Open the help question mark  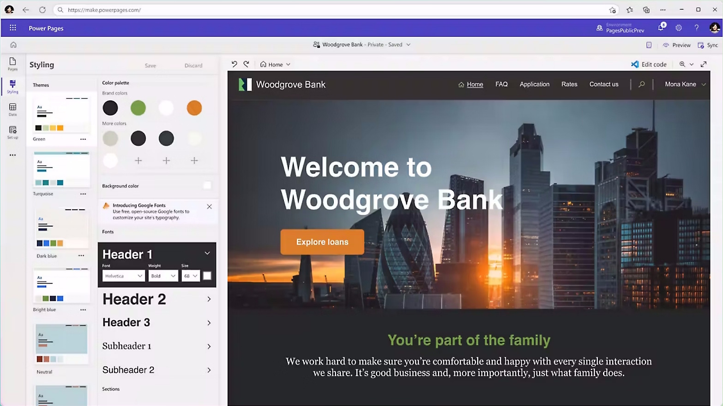pyautogui.click(x=697, y=28)
